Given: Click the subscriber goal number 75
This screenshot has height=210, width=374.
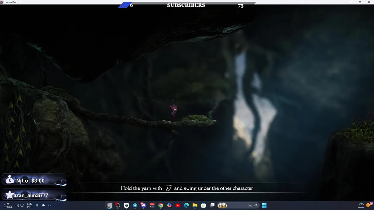Looking at the screenshot, I should click(x=241, y=6).
